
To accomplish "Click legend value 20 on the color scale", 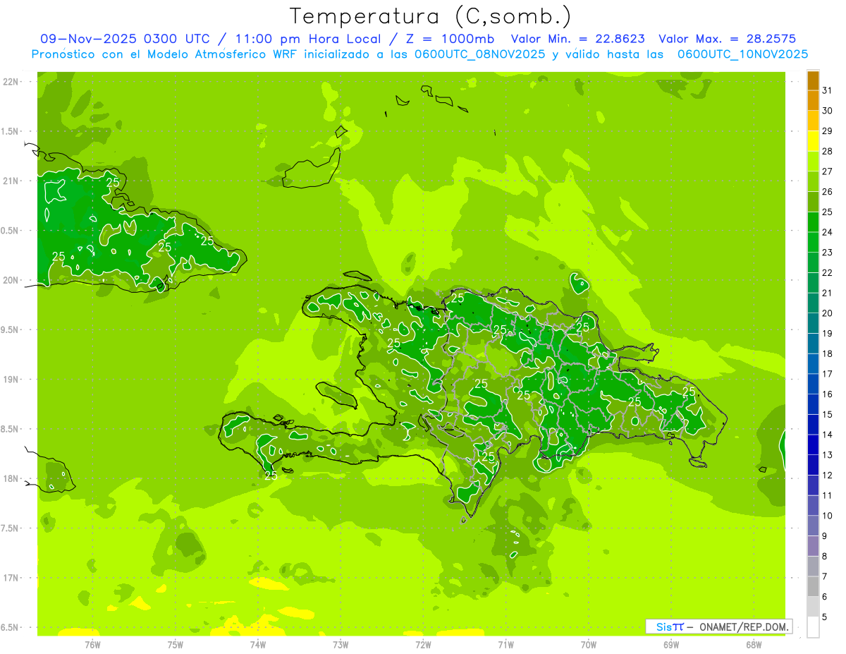I will coord(827,313).
